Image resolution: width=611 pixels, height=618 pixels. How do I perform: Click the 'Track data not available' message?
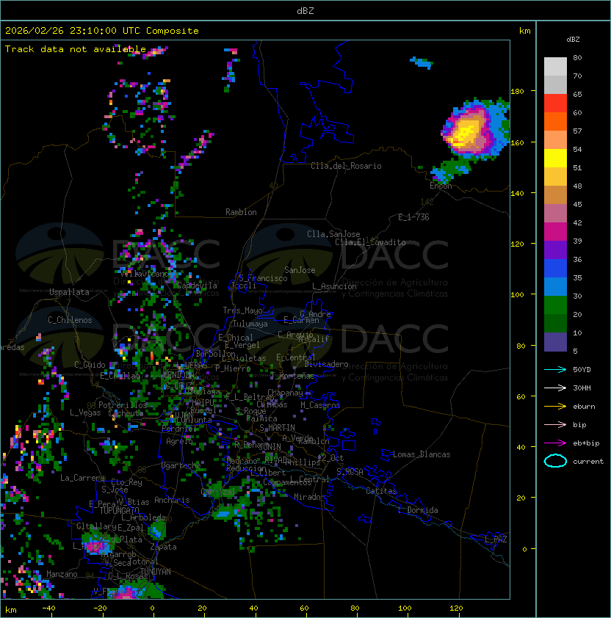click(76, 49)
